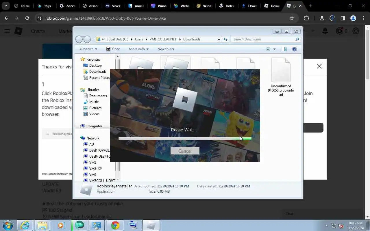Open Chrome three-dot menu
This screenshot has height=231, width=370.
(x=364, y=18)
